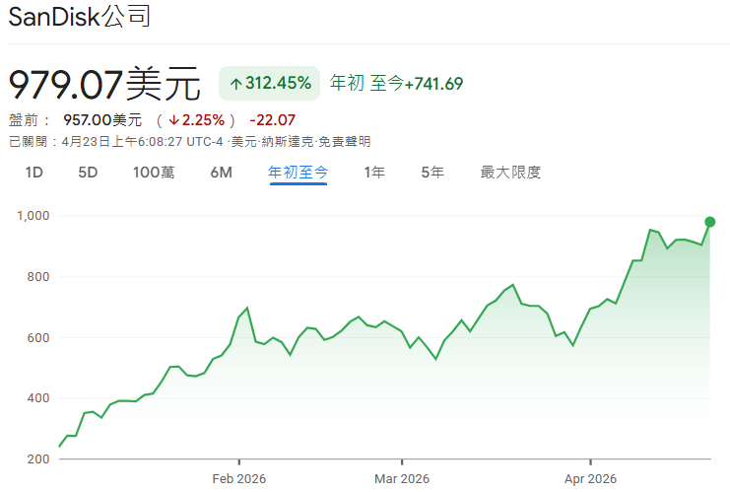The image size is (730, 492).
Task: Click the Mar 2026 axis label
Action: 402,479
